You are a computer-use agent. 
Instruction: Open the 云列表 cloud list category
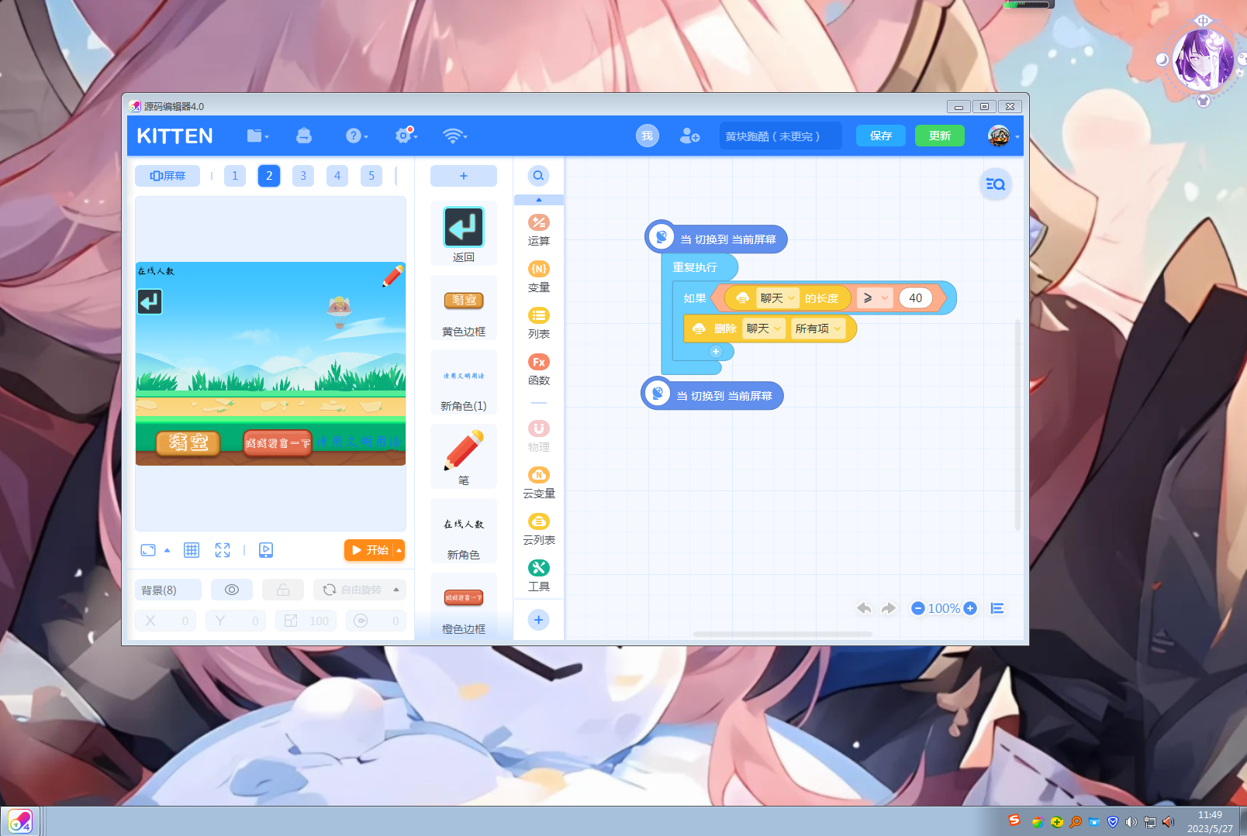click(x=539, y=529)
